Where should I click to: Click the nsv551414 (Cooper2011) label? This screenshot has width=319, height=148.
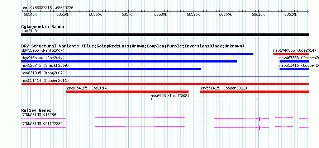(x=45, y=80)
